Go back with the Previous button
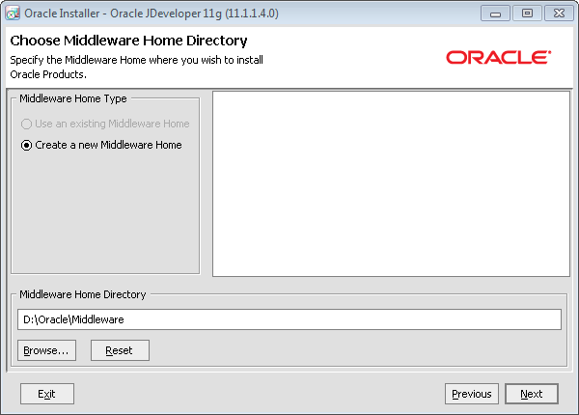This screenshot has height=415, width=579. tap(472, 394)
